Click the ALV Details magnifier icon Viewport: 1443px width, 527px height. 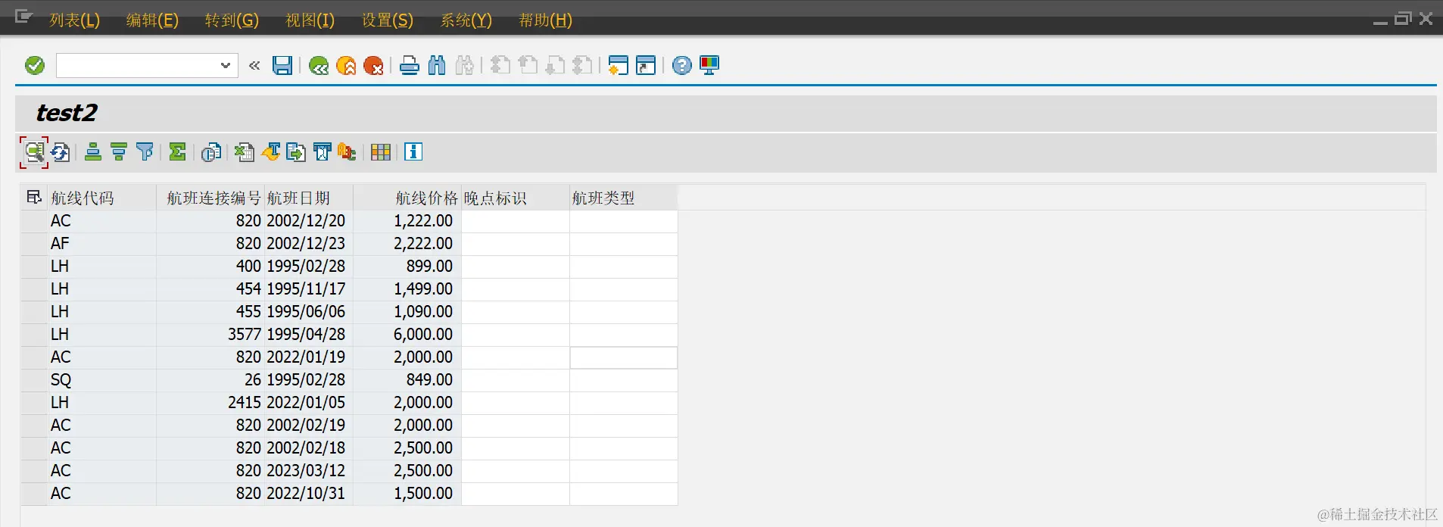coord(34,152)
